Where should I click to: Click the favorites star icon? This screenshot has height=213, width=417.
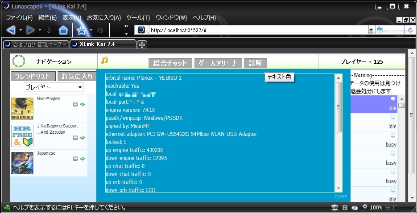coord(81,31)
